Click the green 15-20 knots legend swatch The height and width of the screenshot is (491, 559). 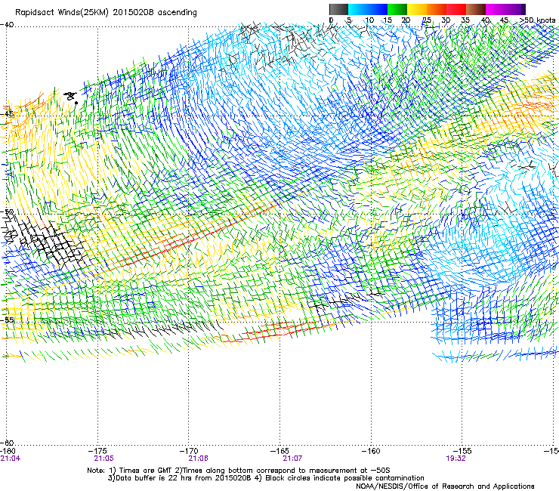click(x=397, y=9)
